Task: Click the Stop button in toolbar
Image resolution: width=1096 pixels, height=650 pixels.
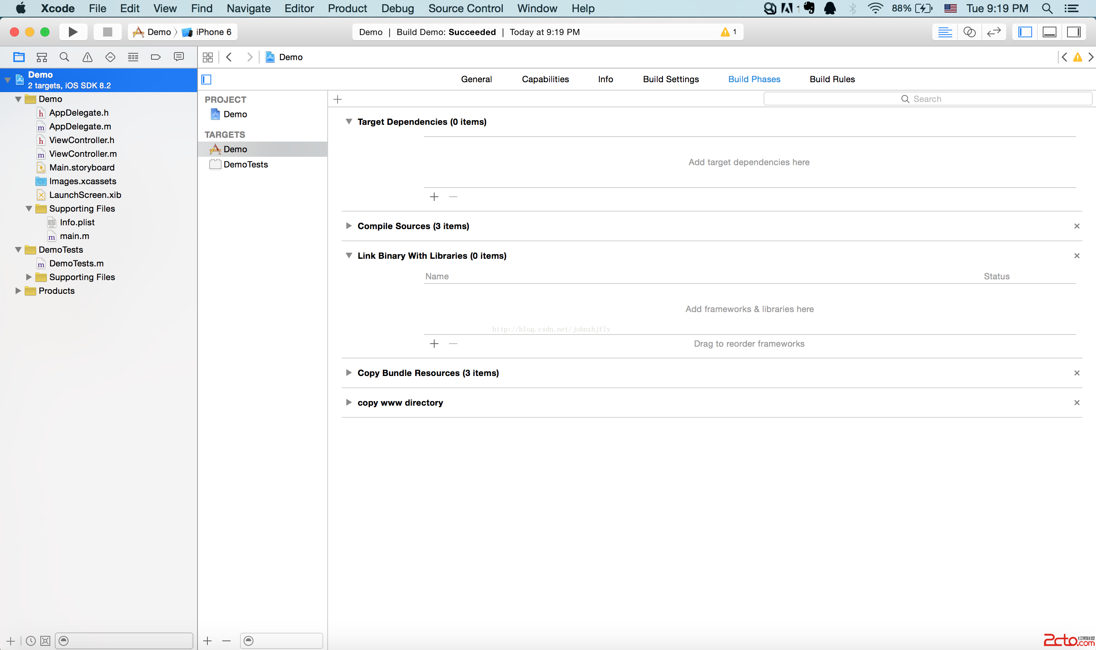Action: [107, 32]
